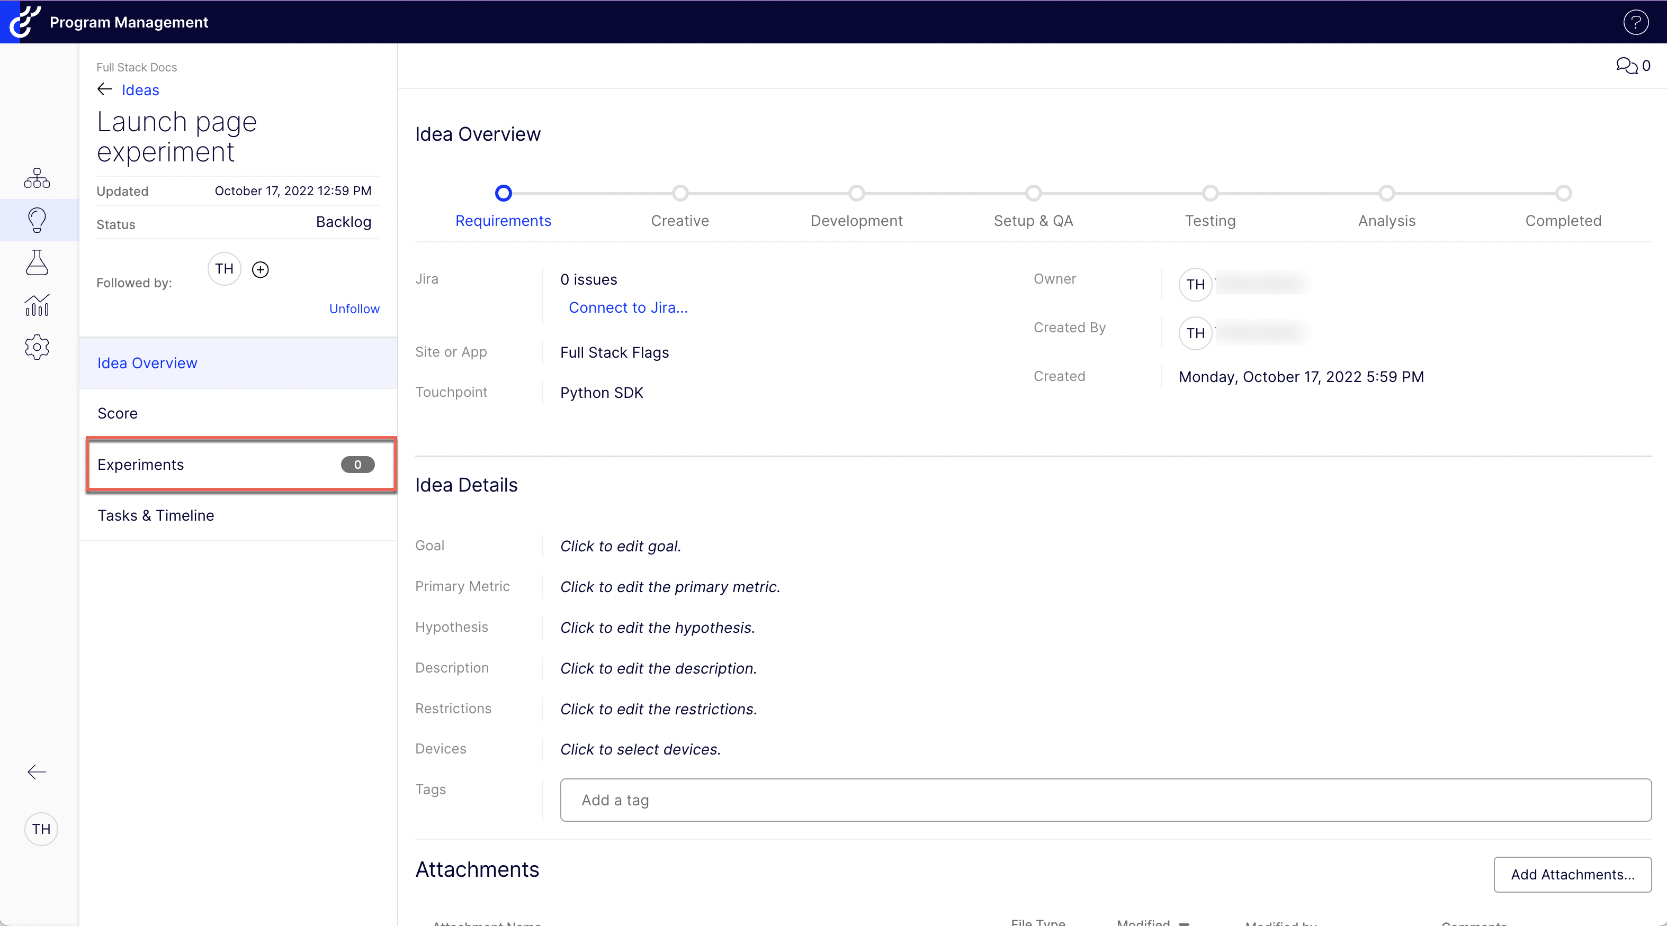Collapse sidebar with the left arrow icon
Image resolution: width=1667 pixels, height=926 pixels.
(x=37, y=771)
